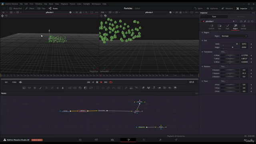Image resolution: width=256 pixels, height=144 pixels.
Task: Click current frame field 61.0
Action: (192, 82)
